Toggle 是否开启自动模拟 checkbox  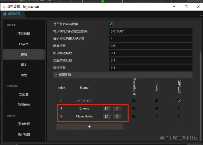point(111,24)
